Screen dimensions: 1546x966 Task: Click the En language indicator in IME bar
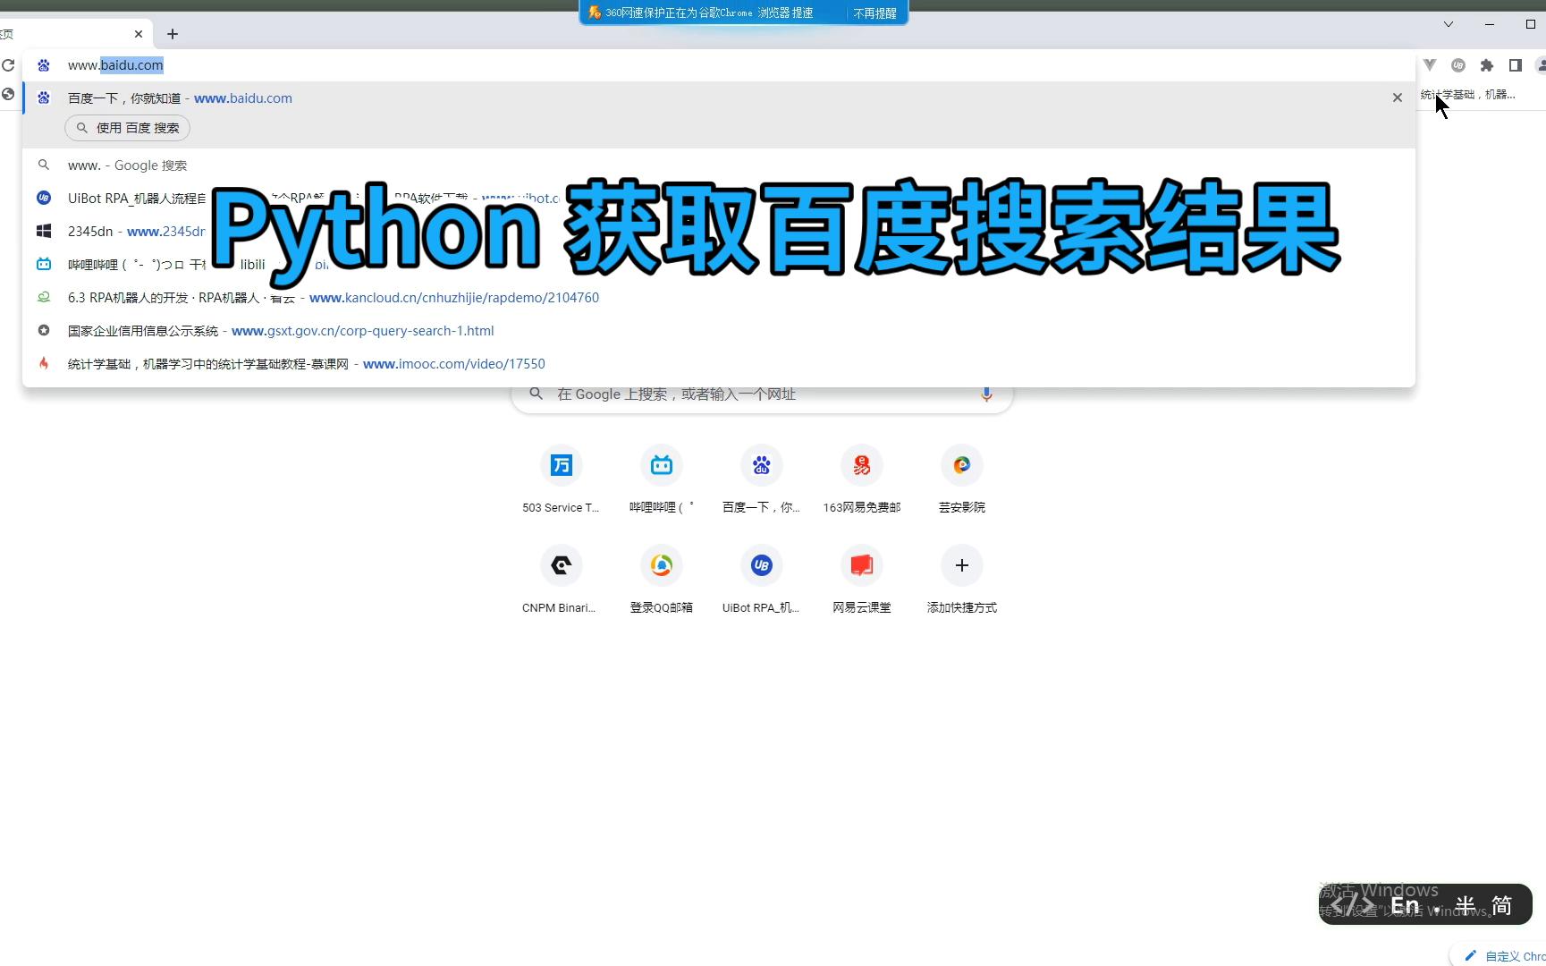pyautogui.click(x=1406, y=905)
